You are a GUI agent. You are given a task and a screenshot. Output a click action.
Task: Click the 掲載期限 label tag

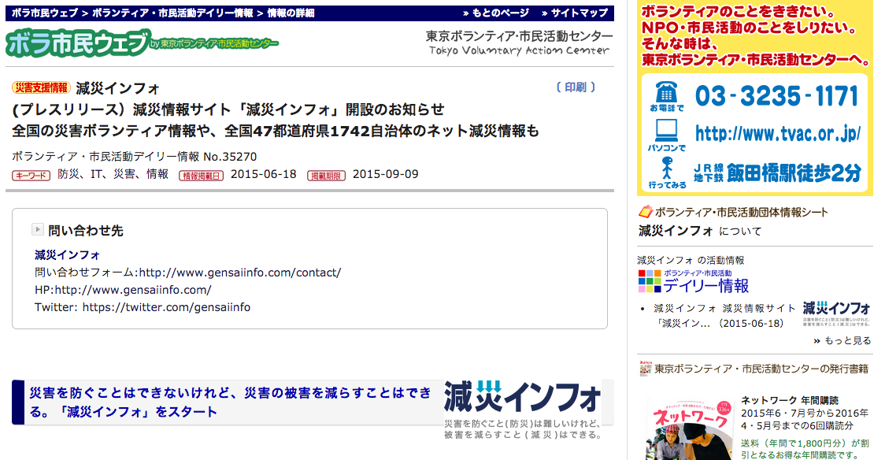[326, 176]
